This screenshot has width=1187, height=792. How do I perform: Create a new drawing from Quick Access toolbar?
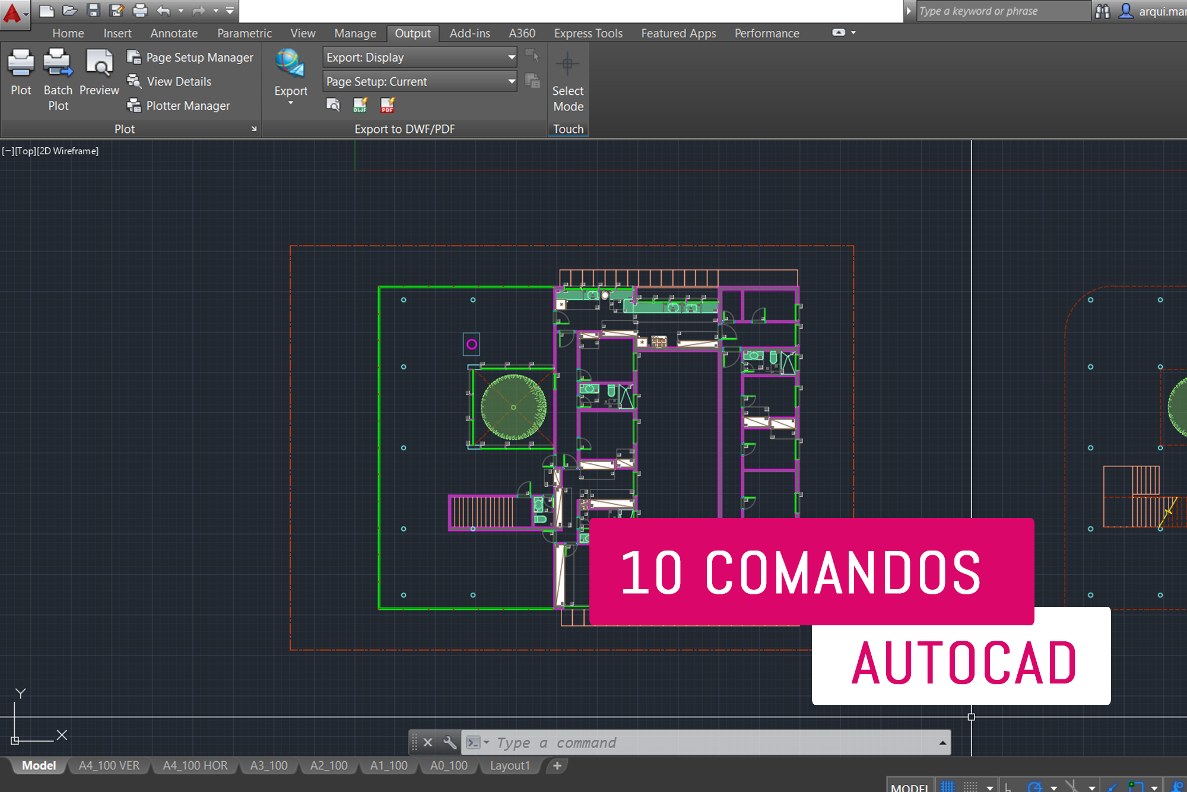[46, 11]
